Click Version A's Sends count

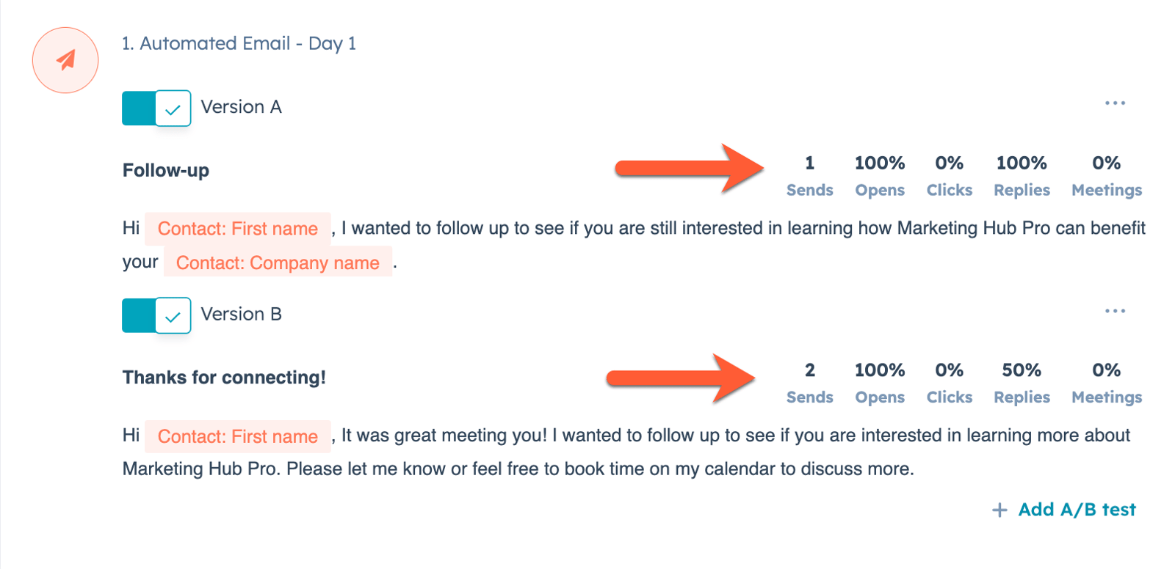[x=809, y=176]
